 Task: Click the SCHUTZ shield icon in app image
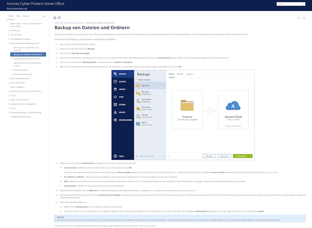coord(115,81)
